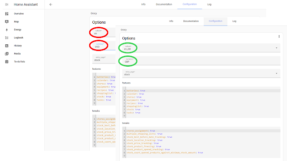Image resolution: width=287 pixels, height=161 pixels.
Task: Click the 'recipes: true' line in front features editor
Action: point(135,103)
